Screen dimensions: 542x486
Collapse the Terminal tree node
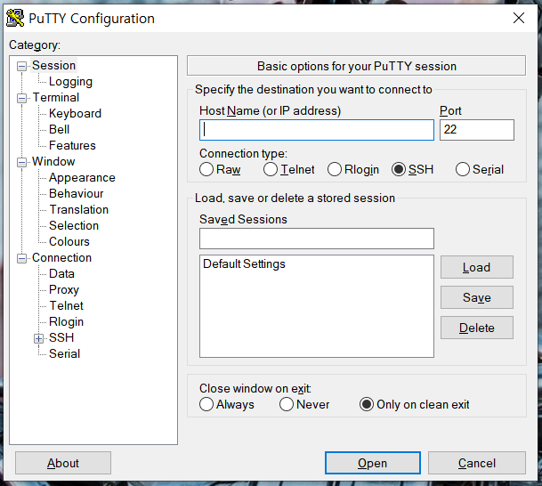coord(21,98)
